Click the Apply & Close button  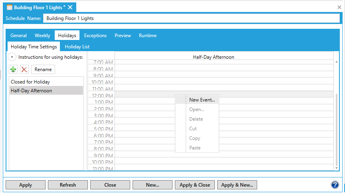point(195,185)
